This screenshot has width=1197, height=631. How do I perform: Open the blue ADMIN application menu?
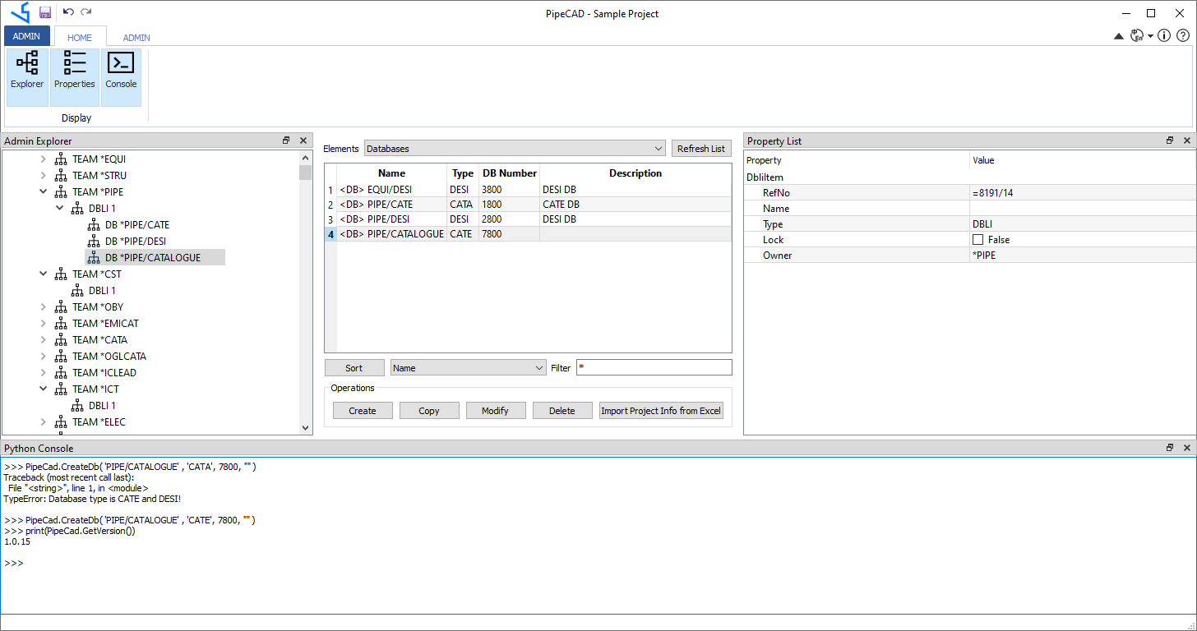click(x=26, y=35)
